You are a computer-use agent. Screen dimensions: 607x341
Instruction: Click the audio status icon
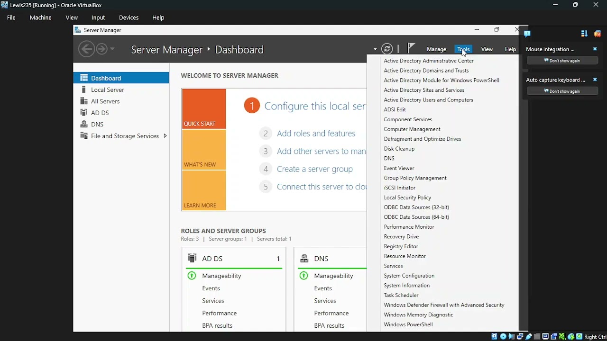point(512,336)
